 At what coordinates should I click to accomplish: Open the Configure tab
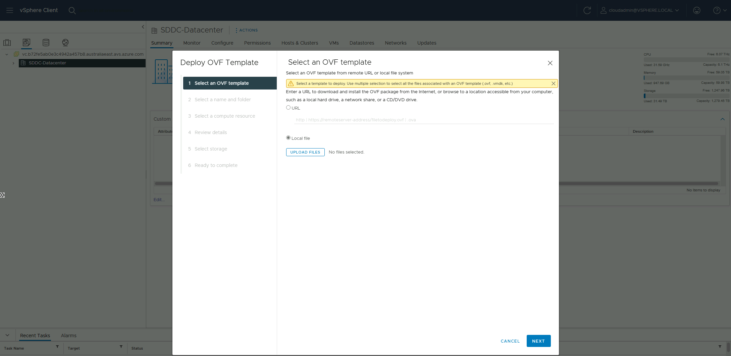pyautogui.click(x=222, y=43)
